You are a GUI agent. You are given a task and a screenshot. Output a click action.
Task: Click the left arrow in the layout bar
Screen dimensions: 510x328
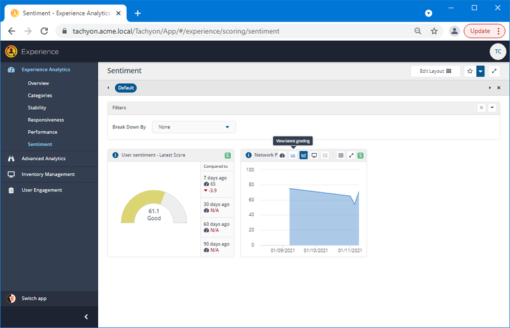coord(108,88)
